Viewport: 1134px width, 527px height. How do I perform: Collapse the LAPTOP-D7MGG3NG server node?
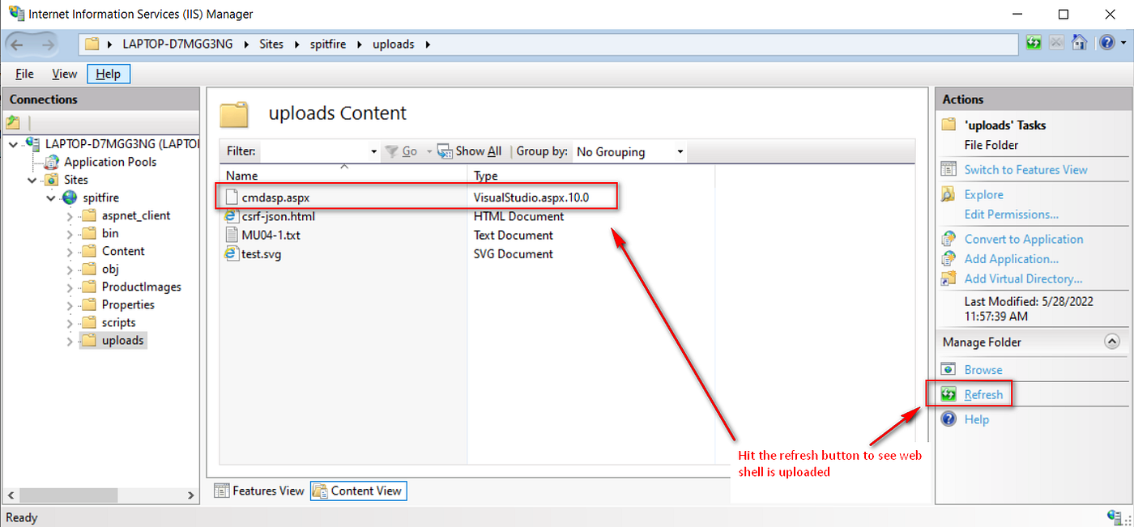coord(14,144)
